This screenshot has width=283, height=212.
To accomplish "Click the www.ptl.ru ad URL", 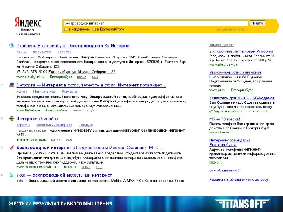I will (217, 90).
